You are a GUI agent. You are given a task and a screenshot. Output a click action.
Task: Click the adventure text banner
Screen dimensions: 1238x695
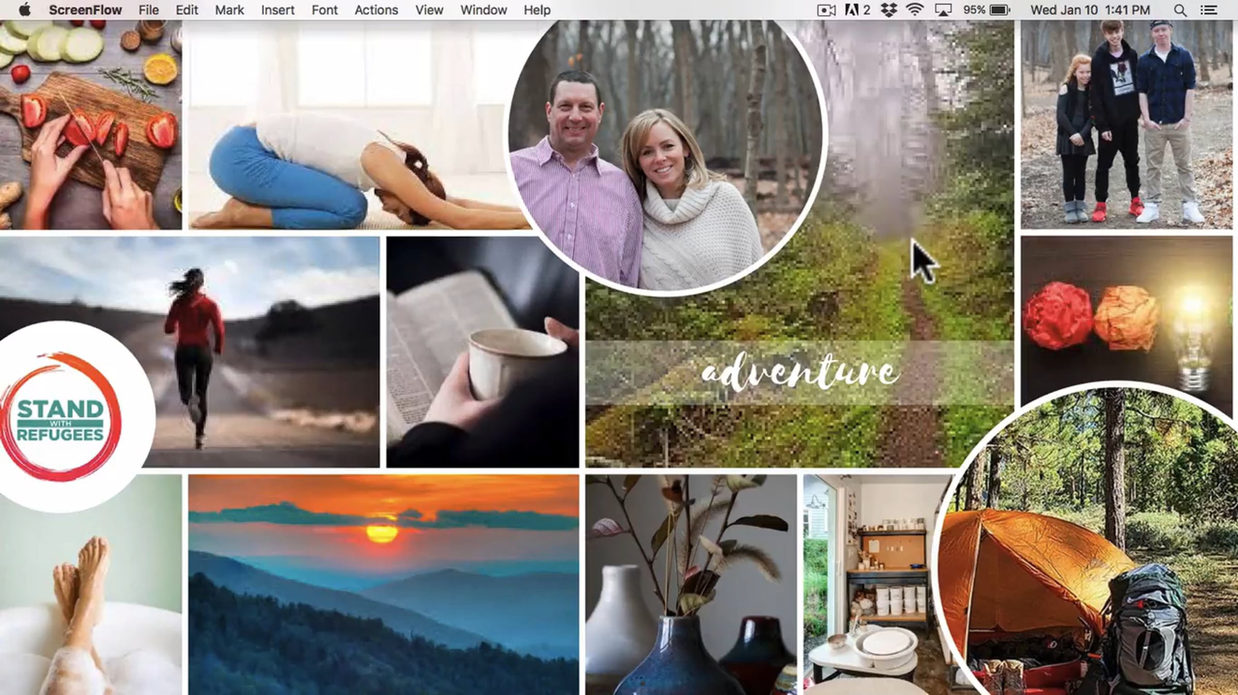799,372
